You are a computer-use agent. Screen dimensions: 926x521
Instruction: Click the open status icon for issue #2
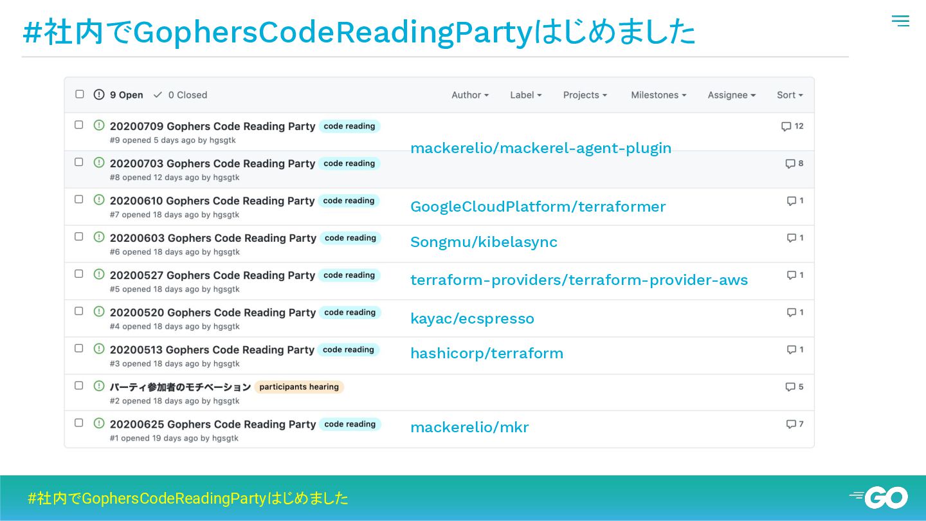click(x=99, y=387)
